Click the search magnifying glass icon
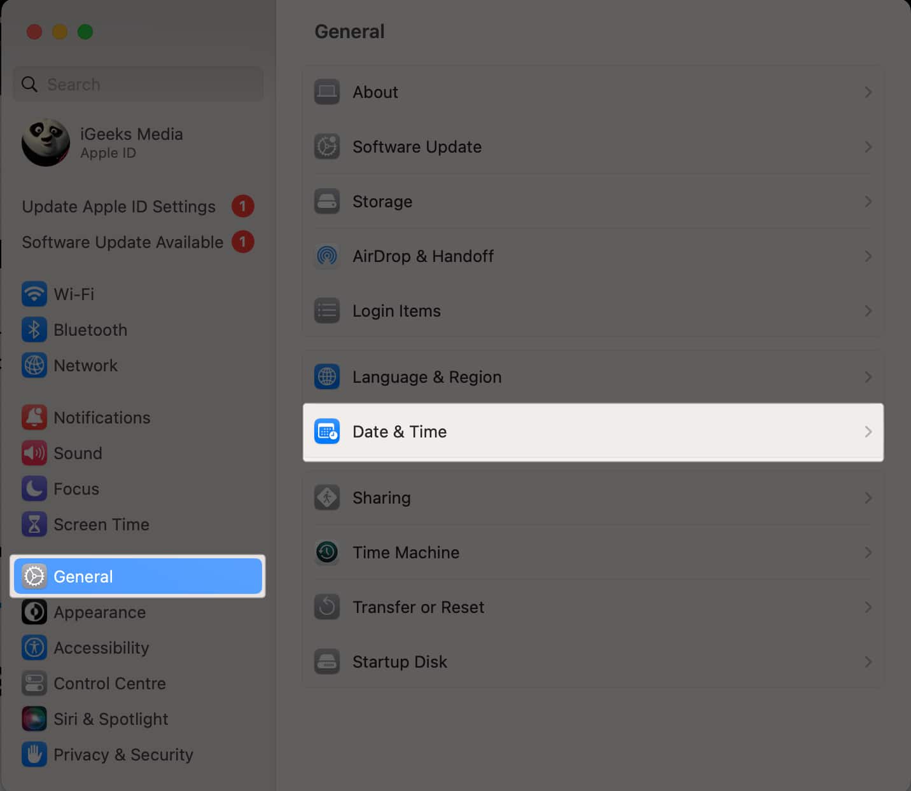This screenshot has width=911, height=791. point(29,84)
